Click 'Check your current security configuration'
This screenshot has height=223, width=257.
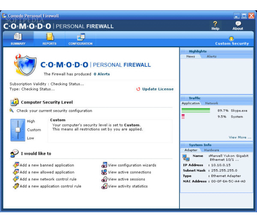pyautogui.click(x=54, y=111)
